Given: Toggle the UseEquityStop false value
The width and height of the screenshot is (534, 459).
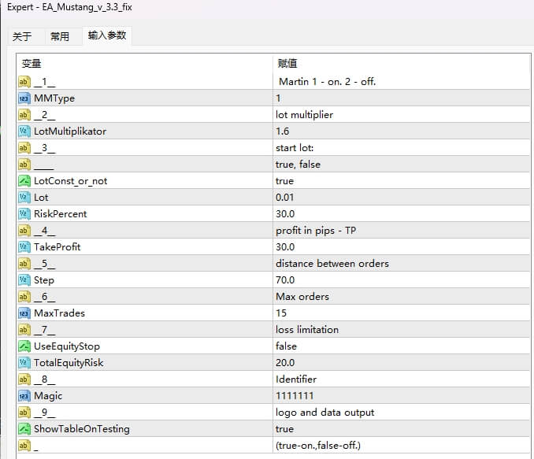Looking at the screenshot, I should coord(287,346).
